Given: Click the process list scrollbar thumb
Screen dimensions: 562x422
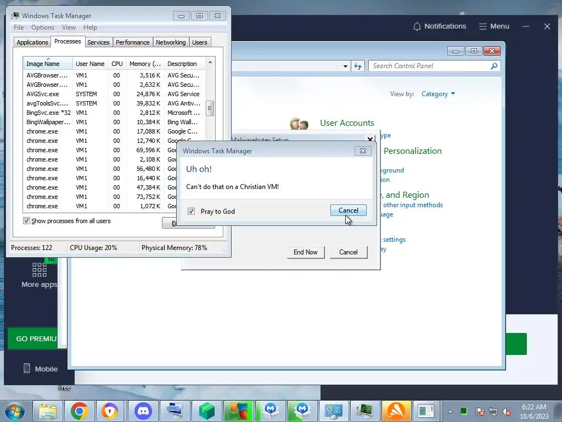Looking at the screenshot, I should click(210, 108).
